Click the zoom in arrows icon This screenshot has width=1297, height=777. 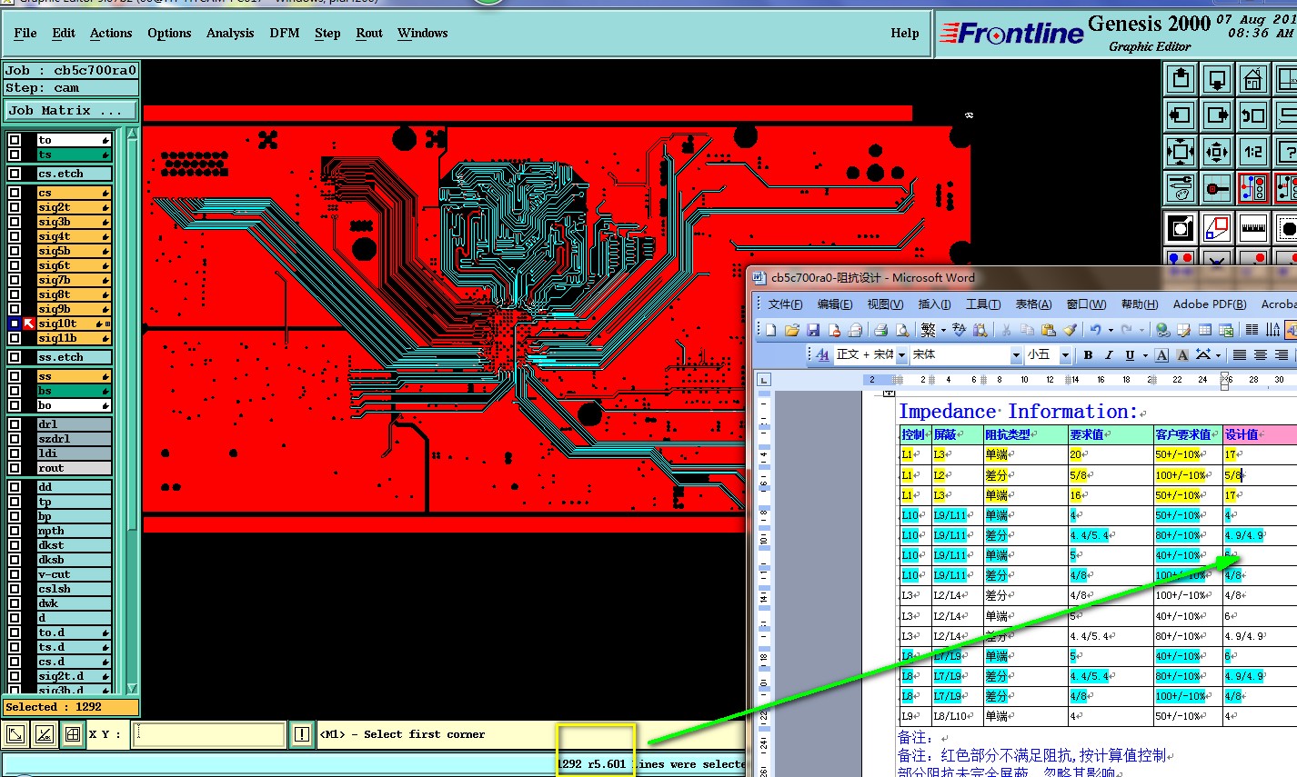[1181, 152]
